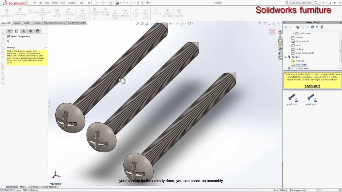Click Add to Library icon
The width and height of the screenshot is (342, 192).
[298, 27]
